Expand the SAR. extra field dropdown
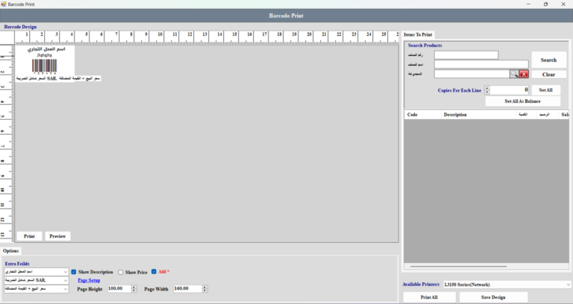Viewport: 573px width, 304px height. tap(66, 280)
